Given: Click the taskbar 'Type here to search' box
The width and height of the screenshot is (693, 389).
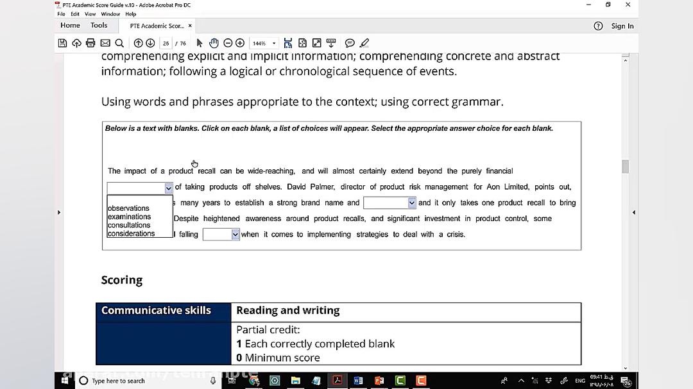Looking at the screenshot, I should [x=148, y=381].
